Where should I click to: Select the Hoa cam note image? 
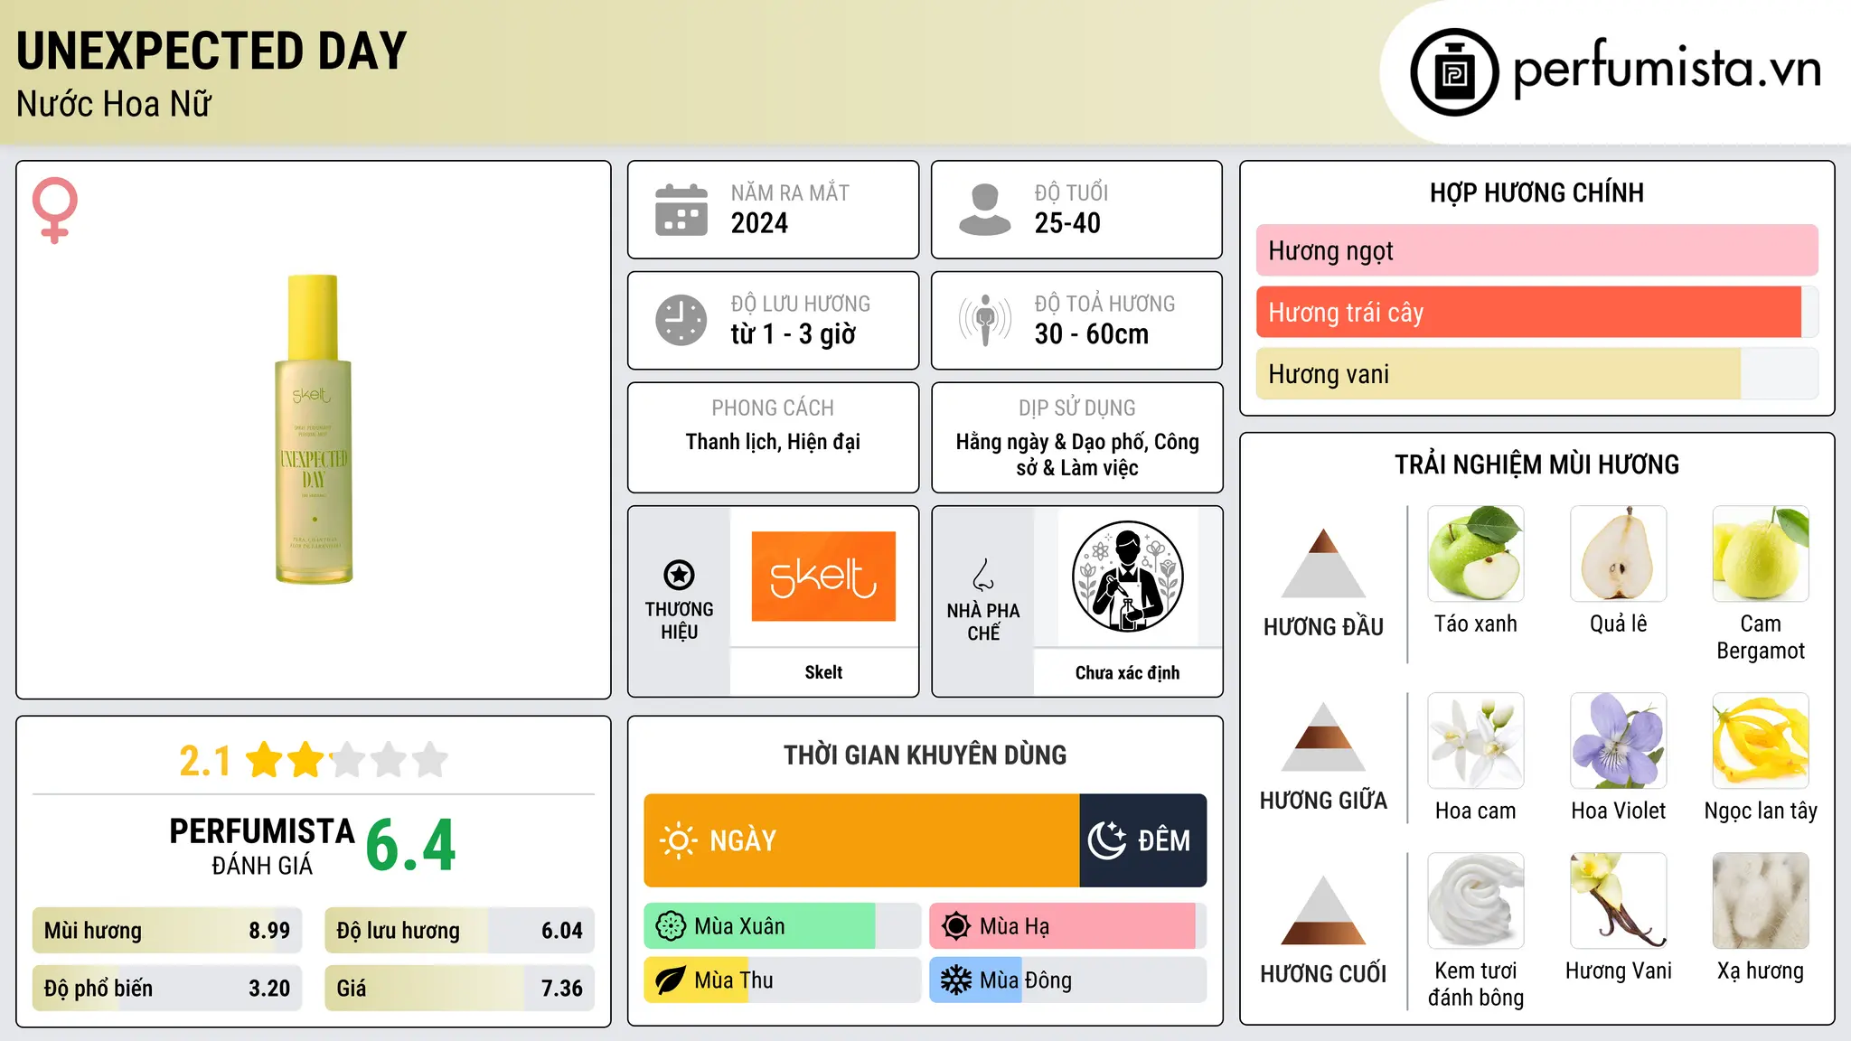(1476, 741)
